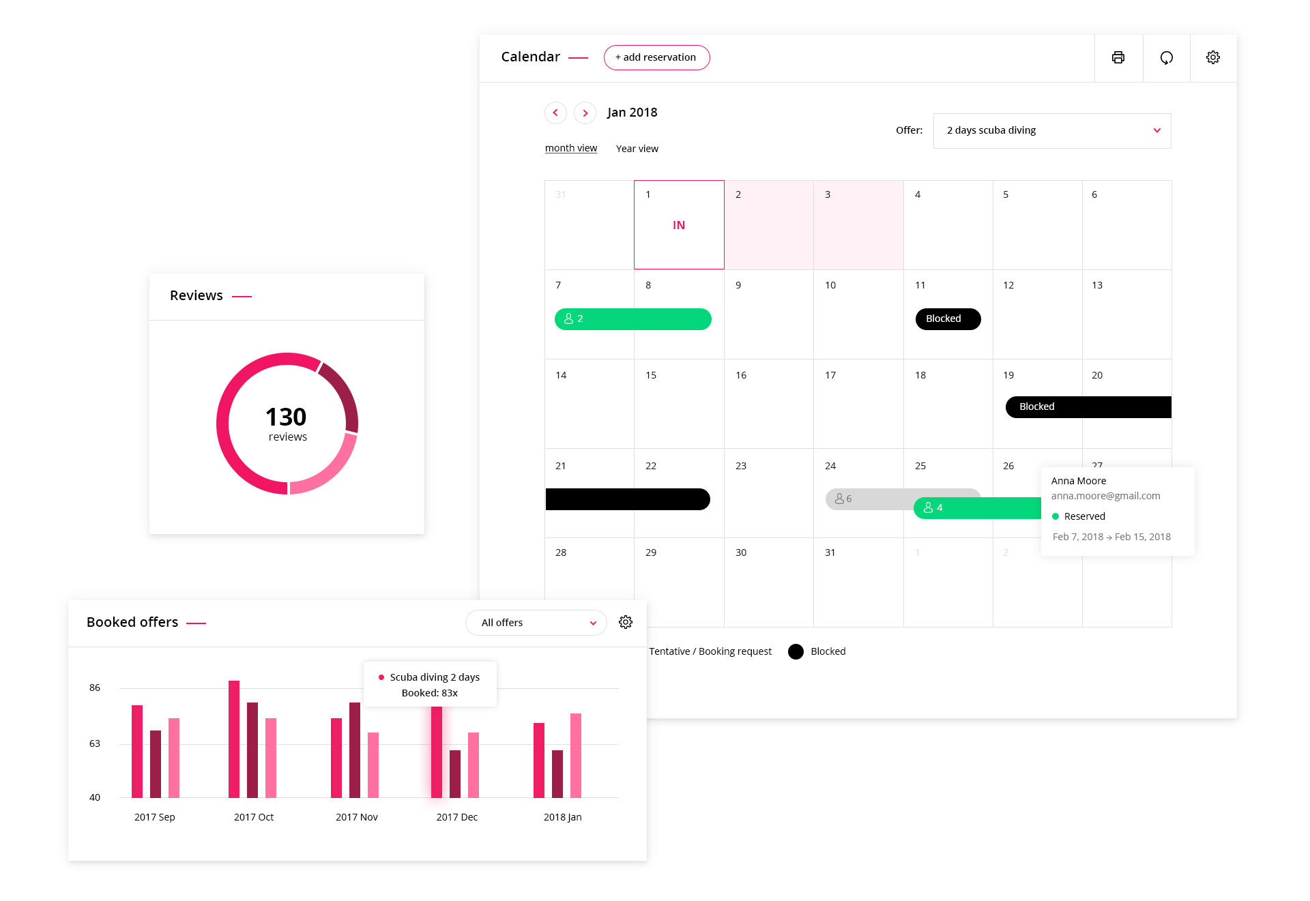
Task: Toggle the blocked status on January 11
Action: tap(944, 318)
